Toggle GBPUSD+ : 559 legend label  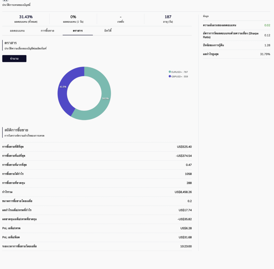click(x=180, y=76)
